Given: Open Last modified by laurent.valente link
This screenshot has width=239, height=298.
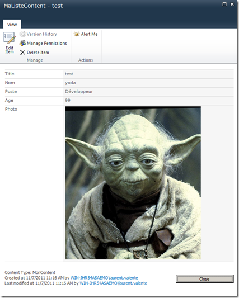Looking at the screenshot, I should coord(113,283).
